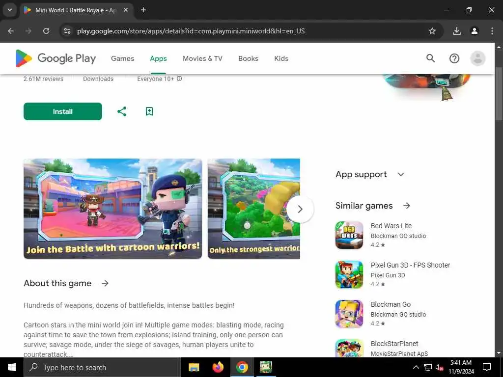Screen dimensions: 503x377
Task: Open Blockman Go title link
Action: coord(391,304)
